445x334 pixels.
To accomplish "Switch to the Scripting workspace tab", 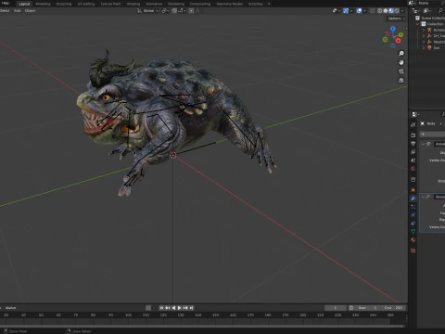I will tap(255, 4).
